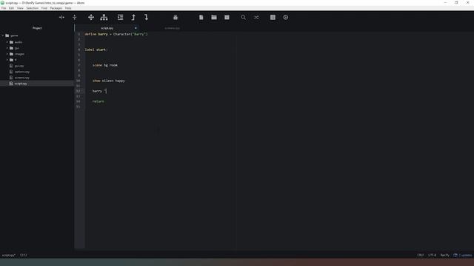
Task: Select the Project panel header tab
Action: (37, 28)
